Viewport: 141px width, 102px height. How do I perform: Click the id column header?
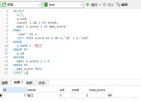(x=14, y=90)
